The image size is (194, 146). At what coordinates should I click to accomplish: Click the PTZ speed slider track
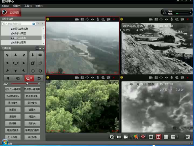(x=25, y=84)
